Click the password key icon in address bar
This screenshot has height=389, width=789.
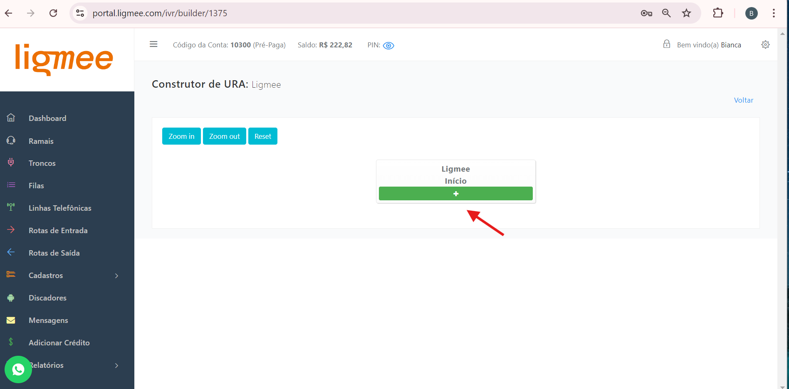coord(646,13)
